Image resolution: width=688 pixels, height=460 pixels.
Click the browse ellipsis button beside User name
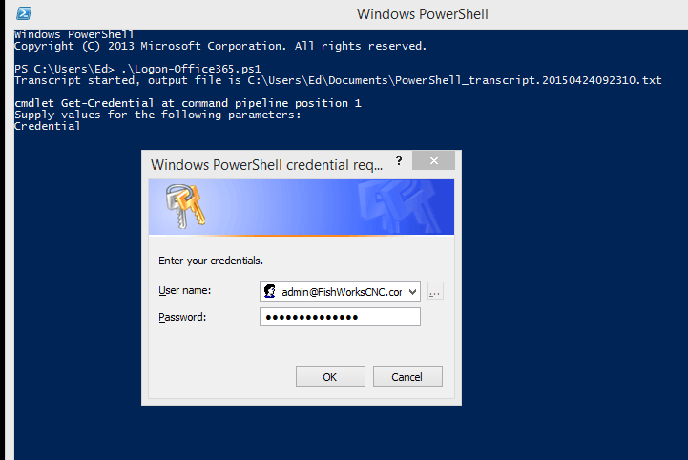coord(435,291)
